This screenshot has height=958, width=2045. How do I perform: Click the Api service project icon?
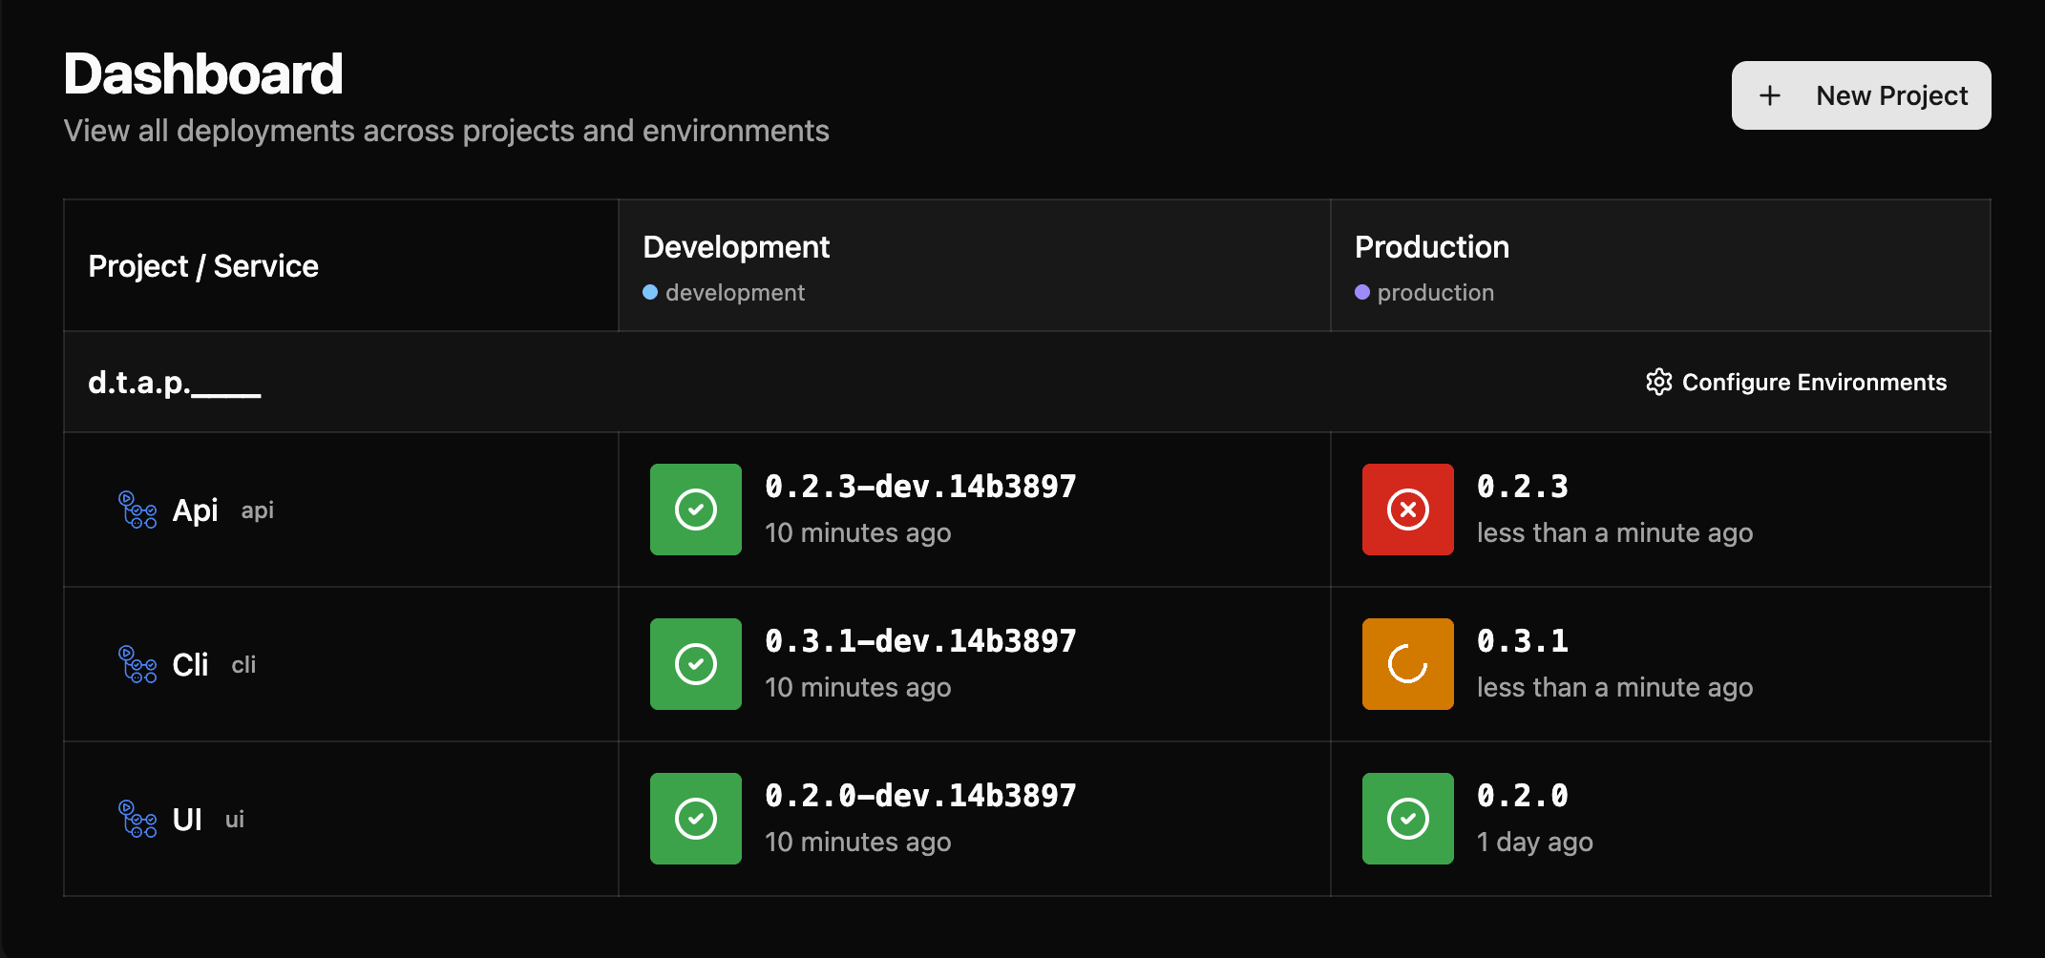pos(137,510)
